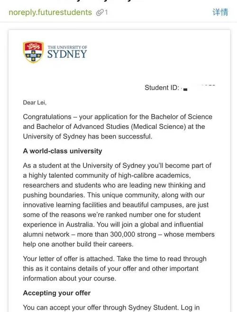Tap the attachment count number 1
237x312 pixels.
click(x=106, y=12)
